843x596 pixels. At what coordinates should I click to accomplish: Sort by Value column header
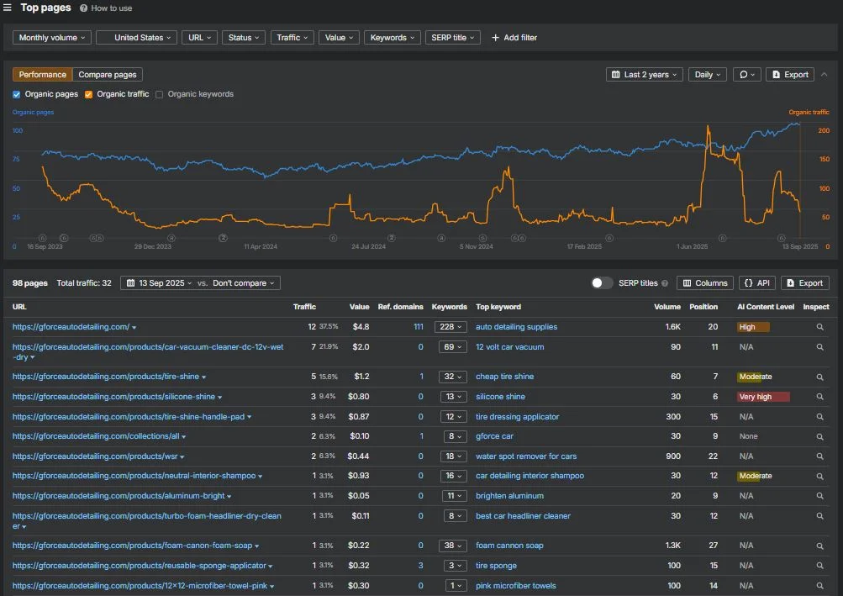coord(359,307)
